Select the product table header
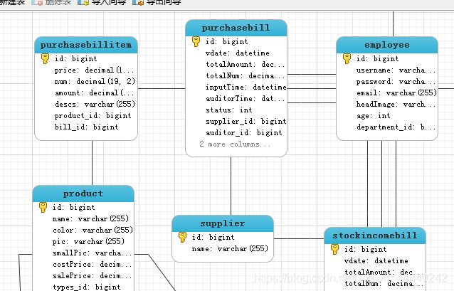Image resolution: width=454 pixels, height=291 pixels. click(x=83, y=194)
